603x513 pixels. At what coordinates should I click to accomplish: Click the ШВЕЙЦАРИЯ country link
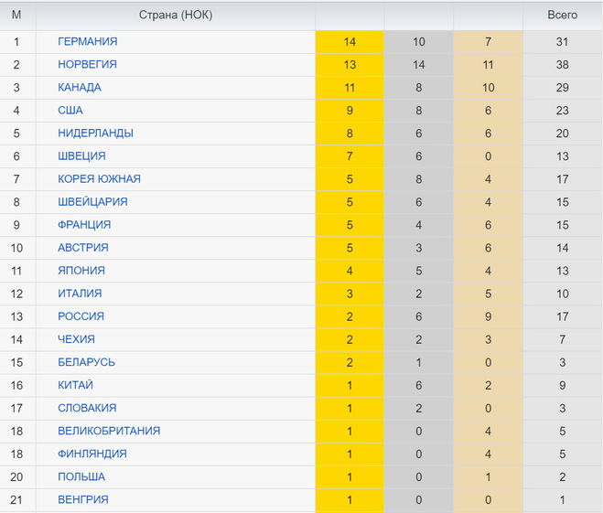tap(92, 202)
